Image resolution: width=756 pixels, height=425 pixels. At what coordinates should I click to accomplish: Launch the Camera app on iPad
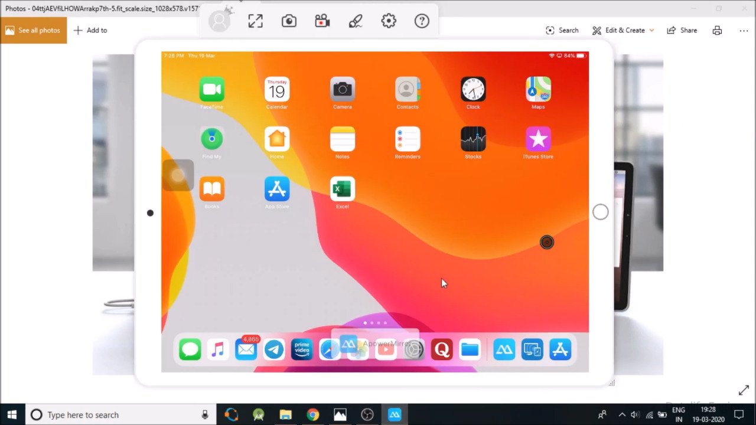click(343, 90)
